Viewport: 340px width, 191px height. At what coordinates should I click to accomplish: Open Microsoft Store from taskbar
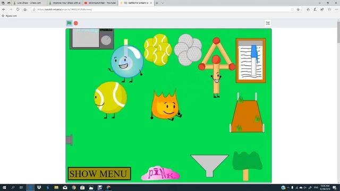click(82, 187)
